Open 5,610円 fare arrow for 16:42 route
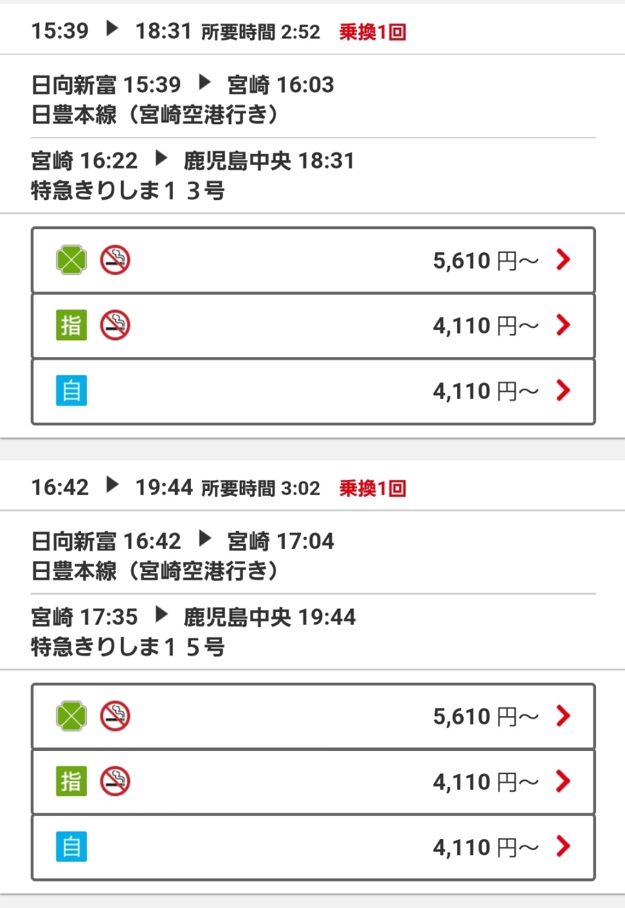The image size is (625, 908). pyautogui.click(x=563, y=716)
